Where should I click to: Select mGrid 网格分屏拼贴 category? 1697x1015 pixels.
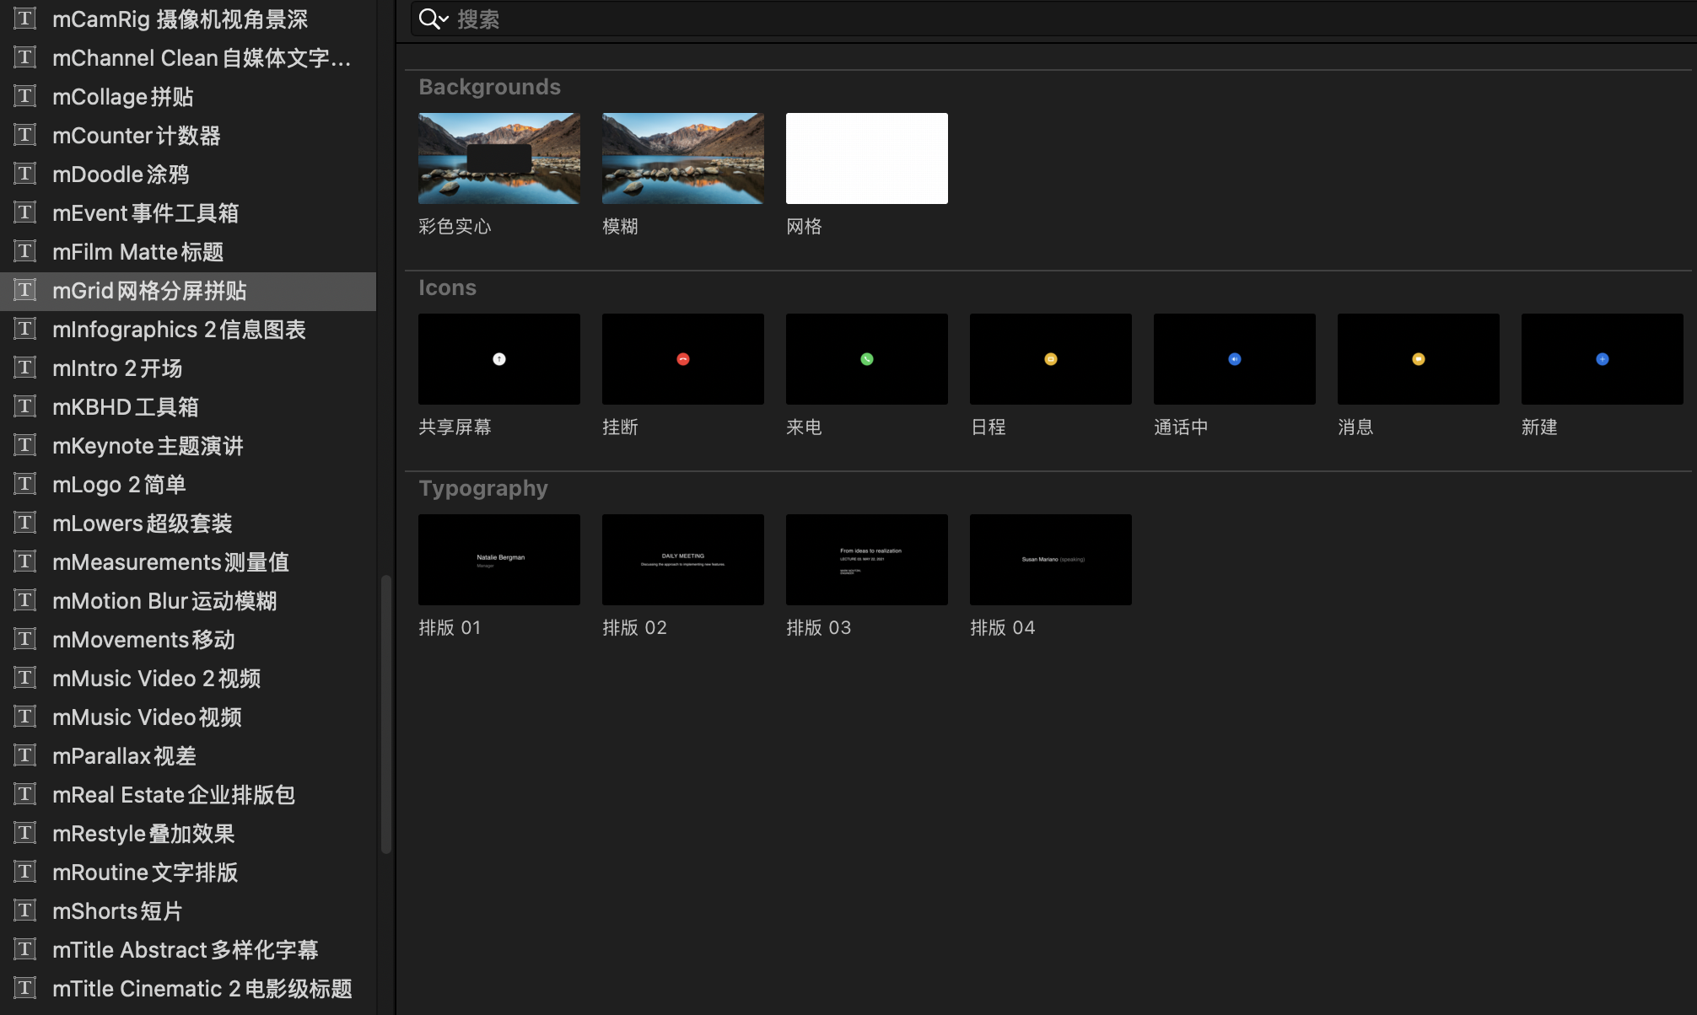click(188, 290)
